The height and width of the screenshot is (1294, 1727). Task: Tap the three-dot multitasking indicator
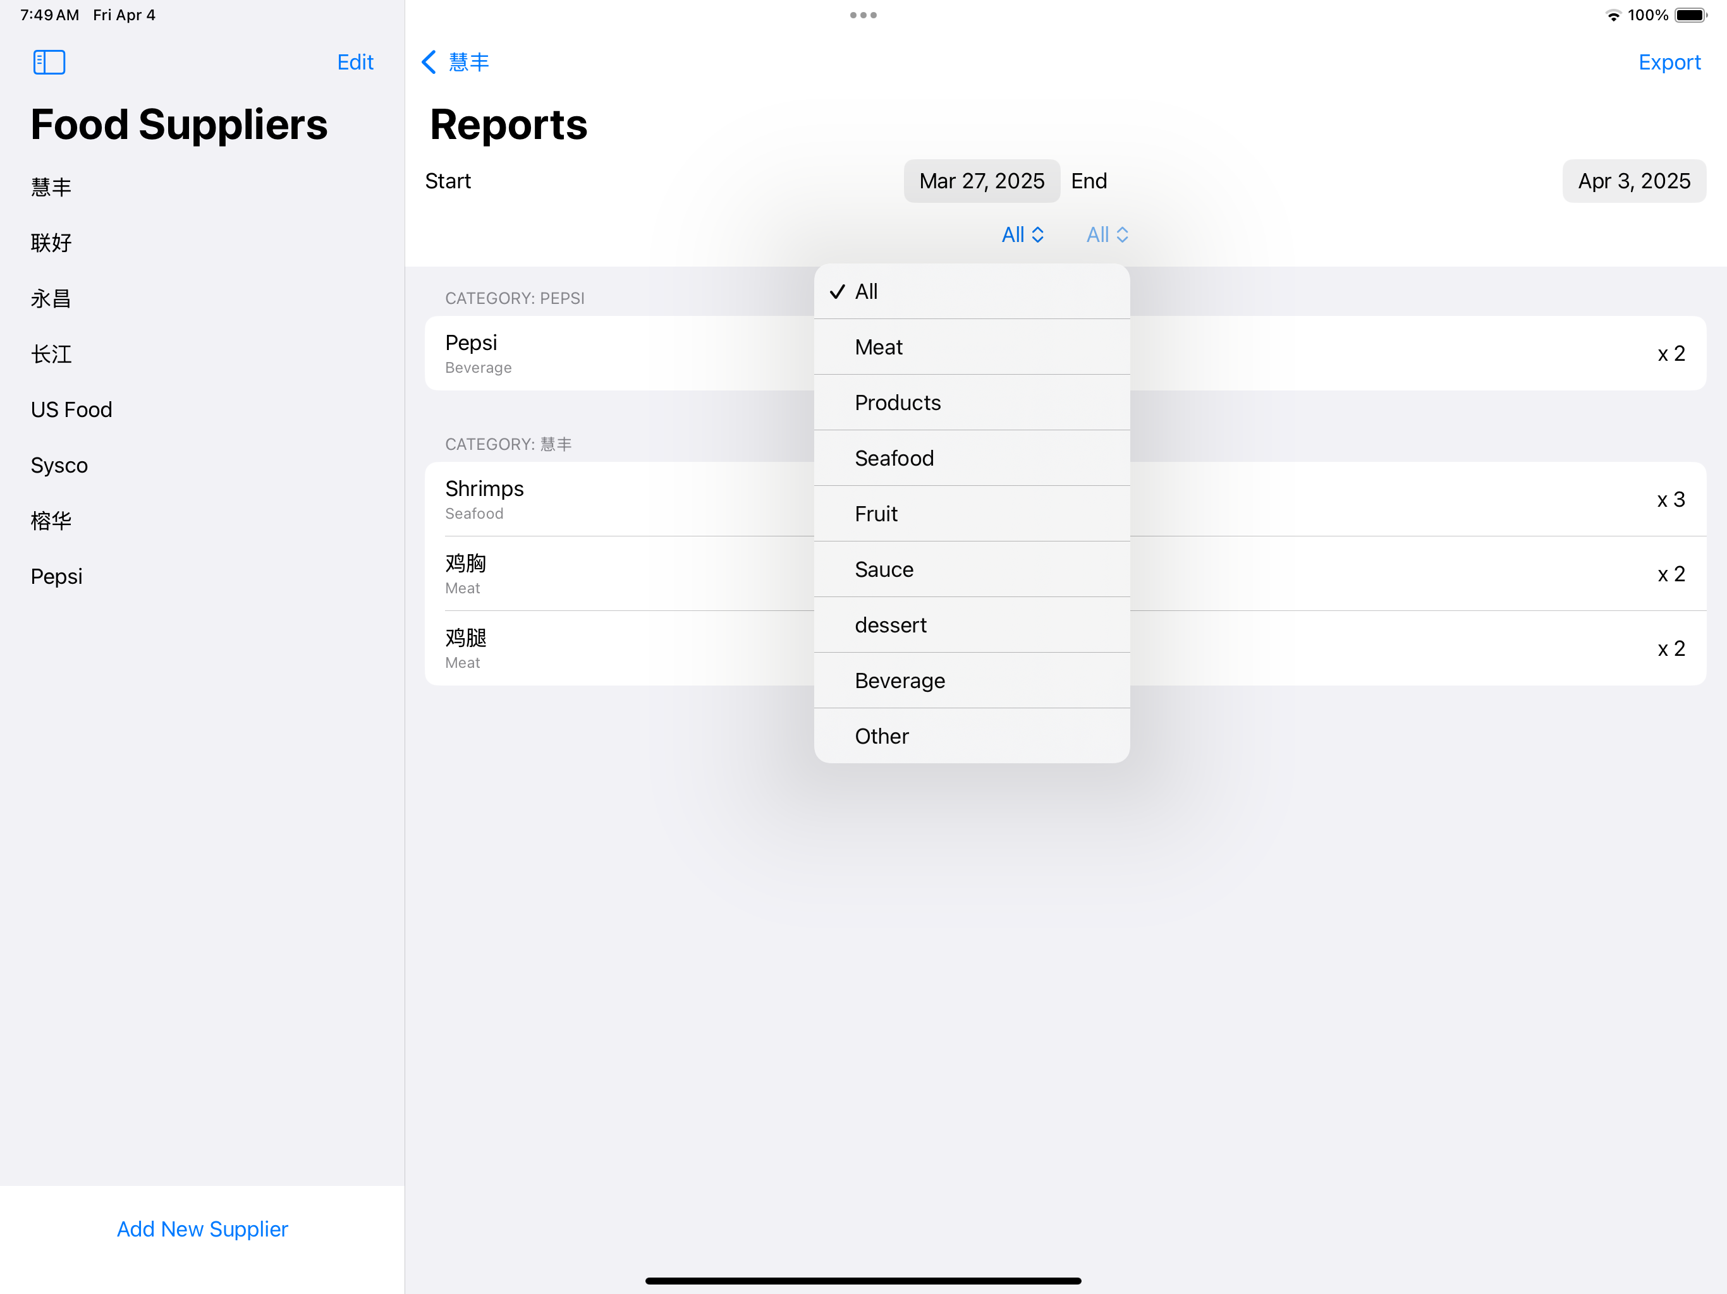pos(863,15)
